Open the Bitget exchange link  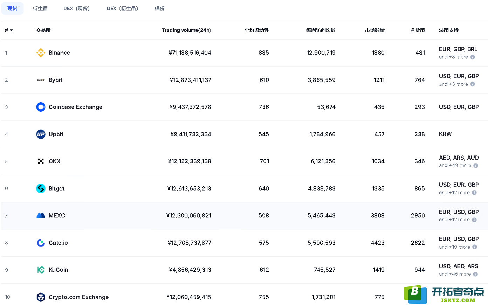pyautogui.click(x=56, y=188)
